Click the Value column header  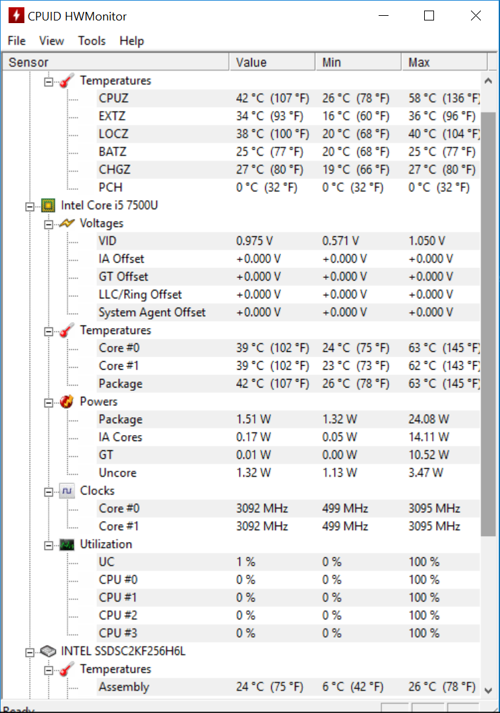click(272, 62)
